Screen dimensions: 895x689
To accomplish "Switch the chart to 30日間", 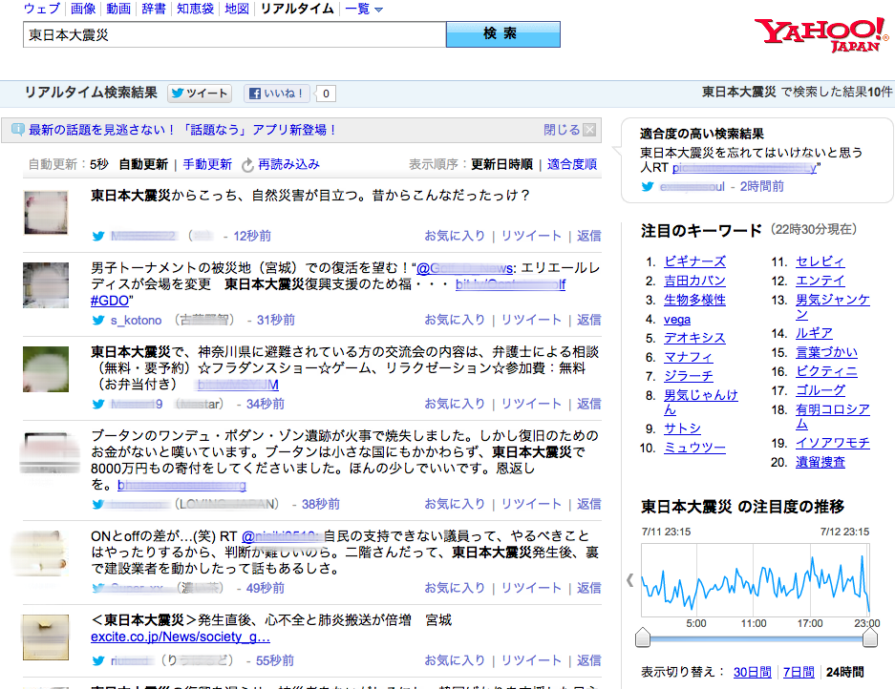I will click(x=753, y=673).
